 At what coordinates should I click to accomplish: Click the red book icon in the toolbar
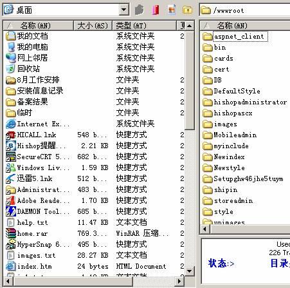click(x=156, y=10)
